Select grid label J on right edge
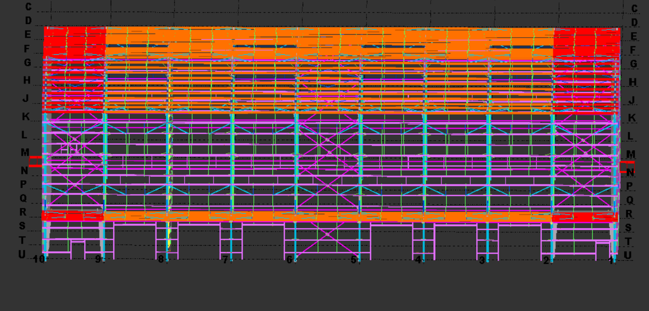649x311 pixels. click(x=632, y=100)
